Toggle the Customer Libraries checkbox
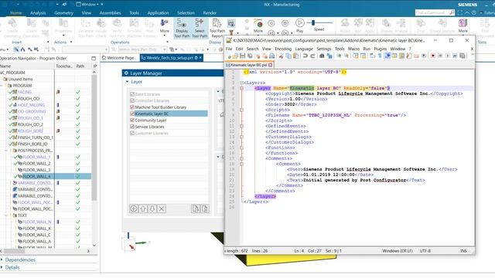 [132, 133]
